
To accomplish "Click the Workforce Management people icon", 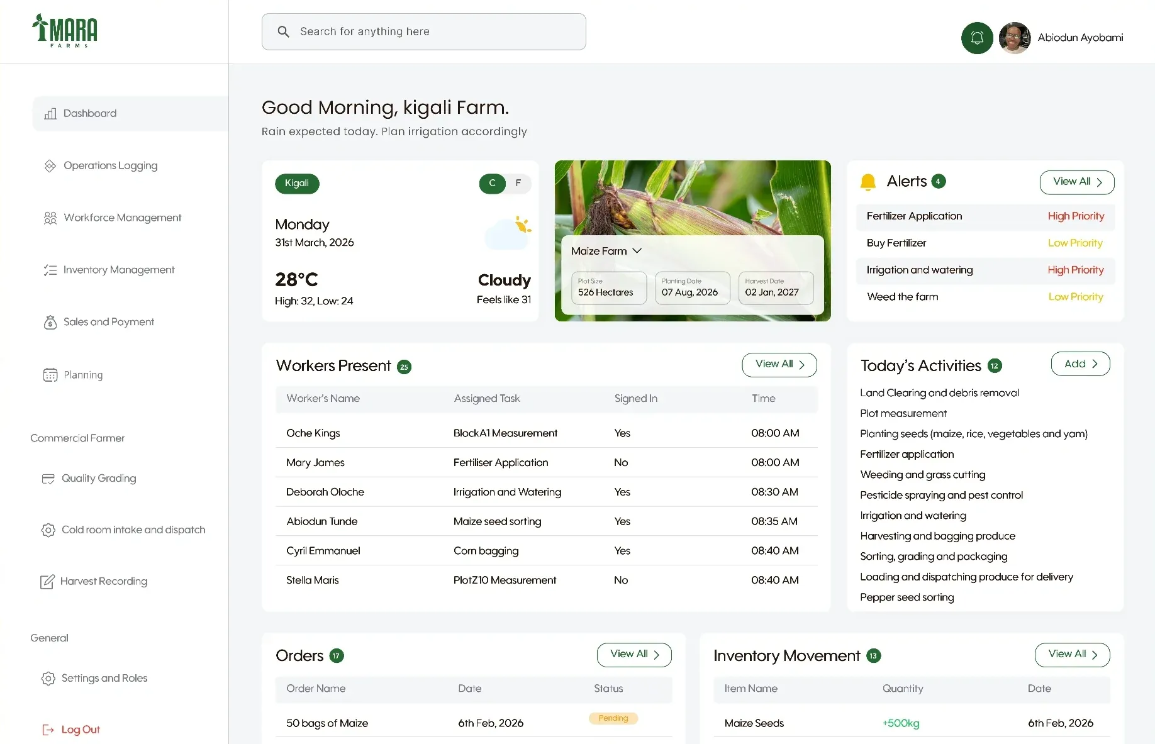I will (x=50, y=218).
